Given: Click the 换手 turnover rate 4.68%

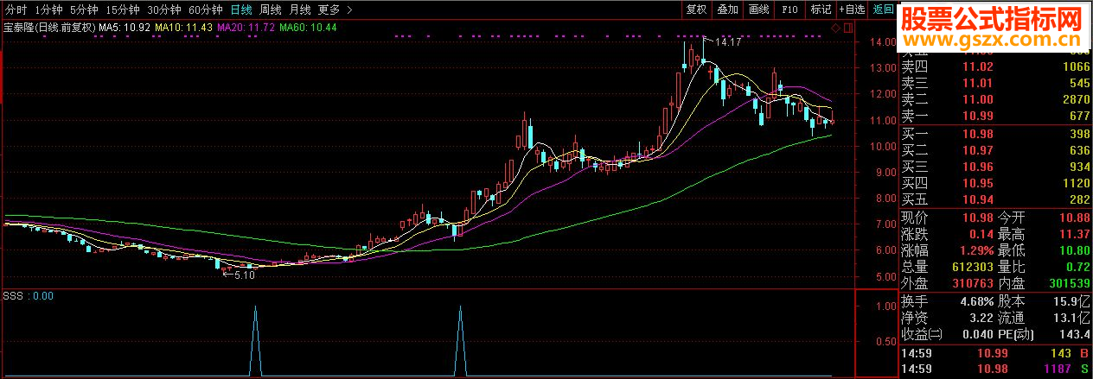Looking at the screenshot, I should [x=975, y=301].
